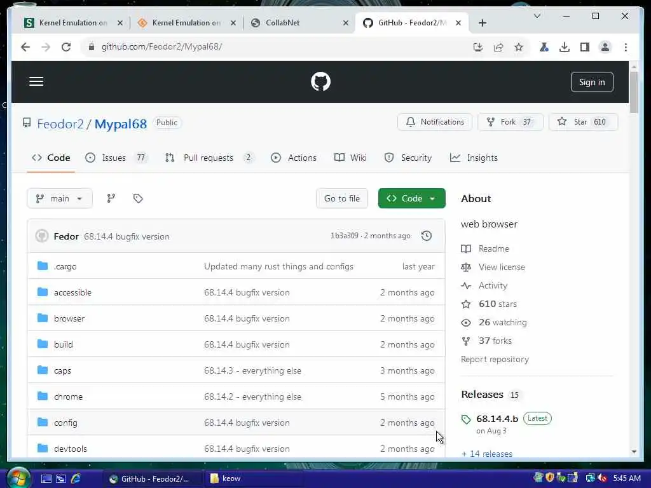651x488 pixels.
Task: View tags using the tag icon
Action: 138,198
